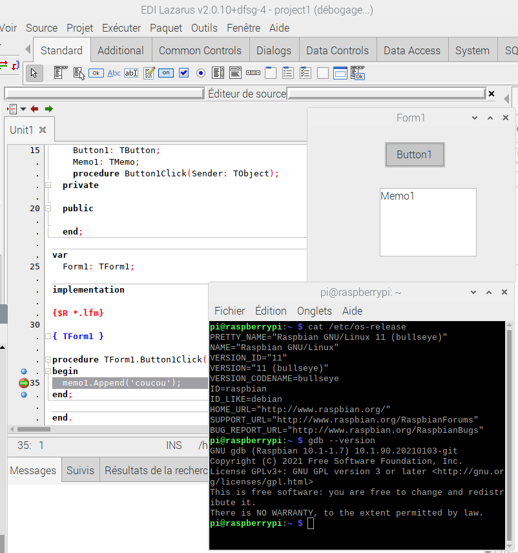This screenshot has height=553, width=518.
Task: Choose the TLabel 'Abc' component icon
Action: tap(114, 73)
